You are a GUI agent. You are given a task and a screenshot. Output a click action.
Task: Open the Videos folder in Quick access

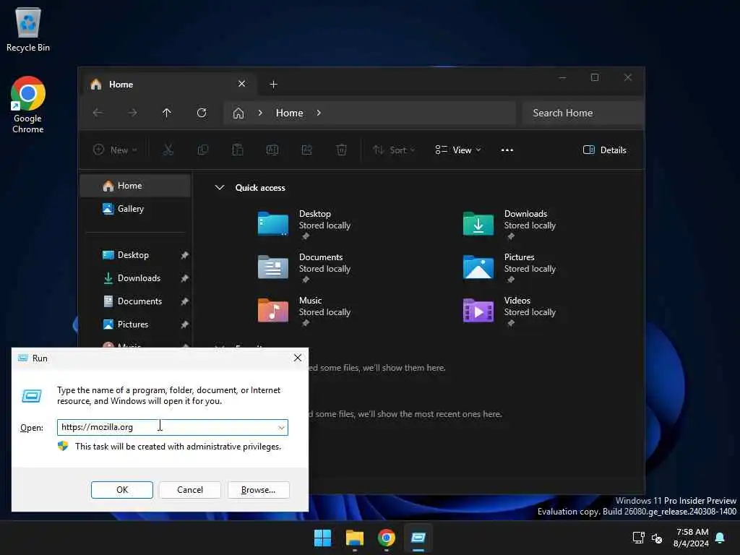[509, 311]
